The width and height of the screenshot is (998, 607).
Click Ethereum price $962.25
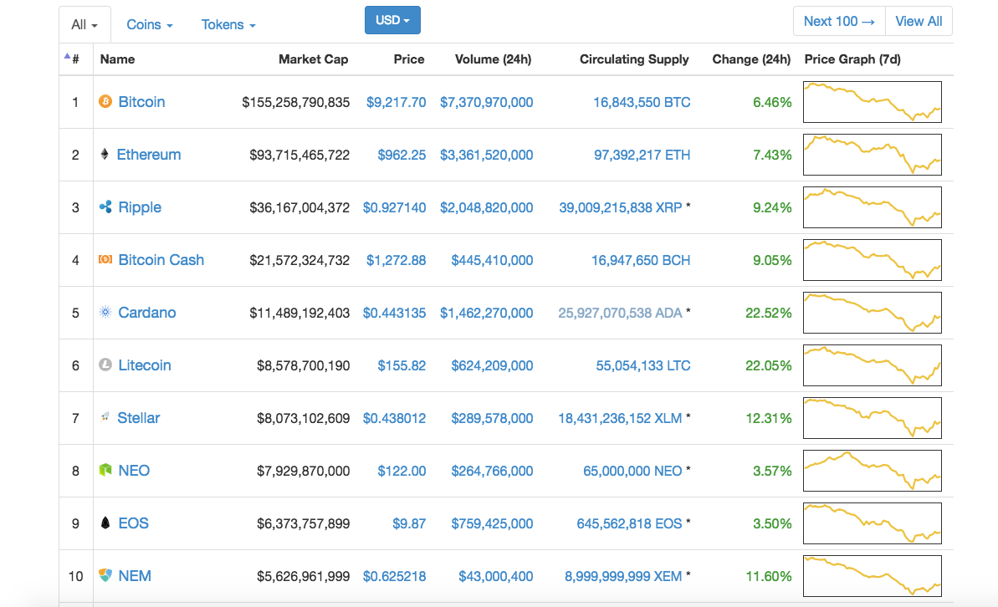pos(402,156)
